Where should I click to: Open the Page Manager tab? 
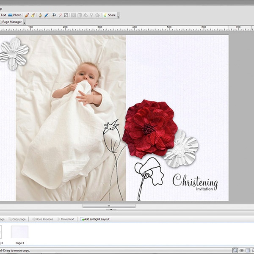click(x=11, y=22)
